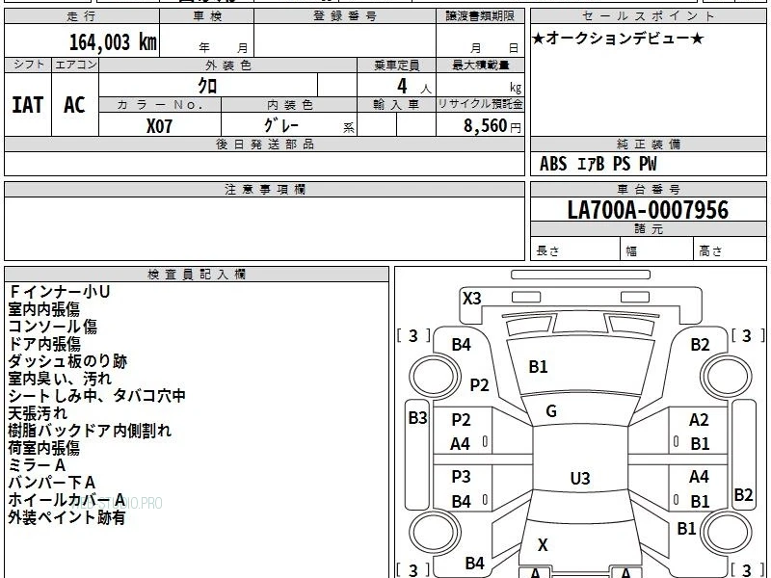Click the inspector note Ｆインナー小U
The height and width of the screenshot is (578, 771).
[x=59, y=292]
